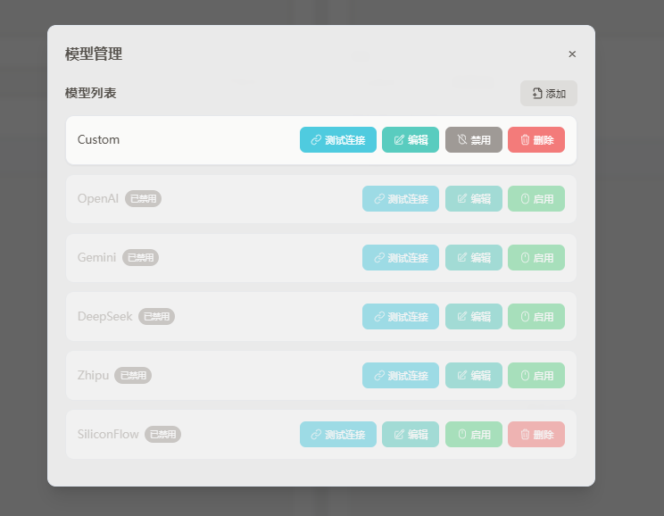Select the SiliconFlow model name text

point(108,434)
